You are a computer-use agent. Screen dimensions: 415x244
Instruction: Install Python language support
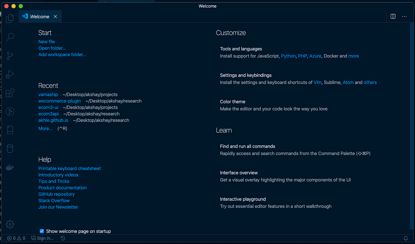pyautogui.click(x=288, y=56)
